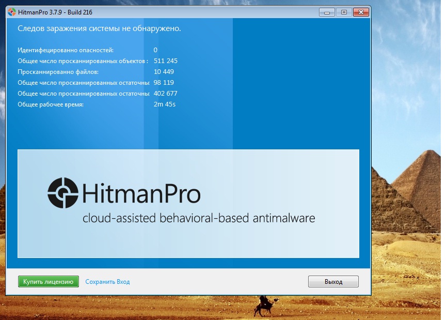Click the elapsed time value 2m 45s
Screen dimensions: 446x320
pos(165,104)
